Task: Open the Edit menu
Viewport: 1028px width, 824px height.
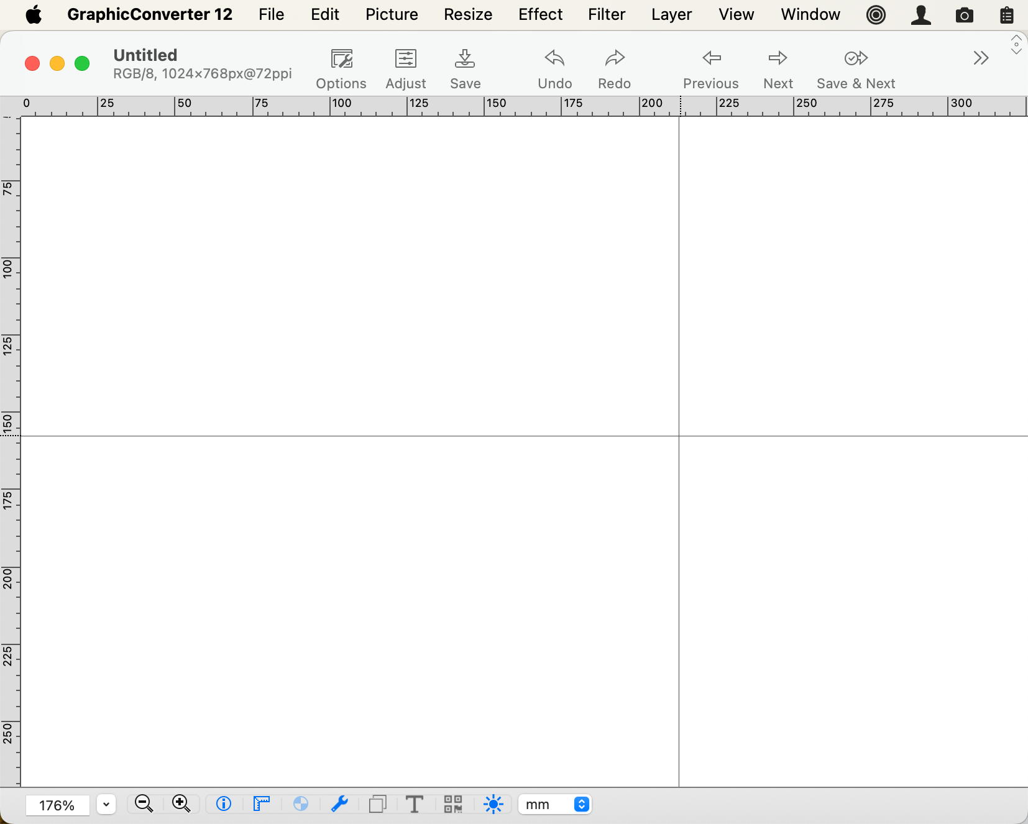Action: click(x=325, y=14)
